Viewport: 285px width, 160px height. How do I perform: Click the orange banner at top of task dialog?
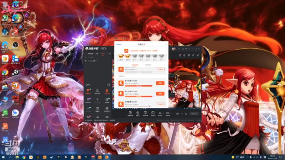pos(141,51)
